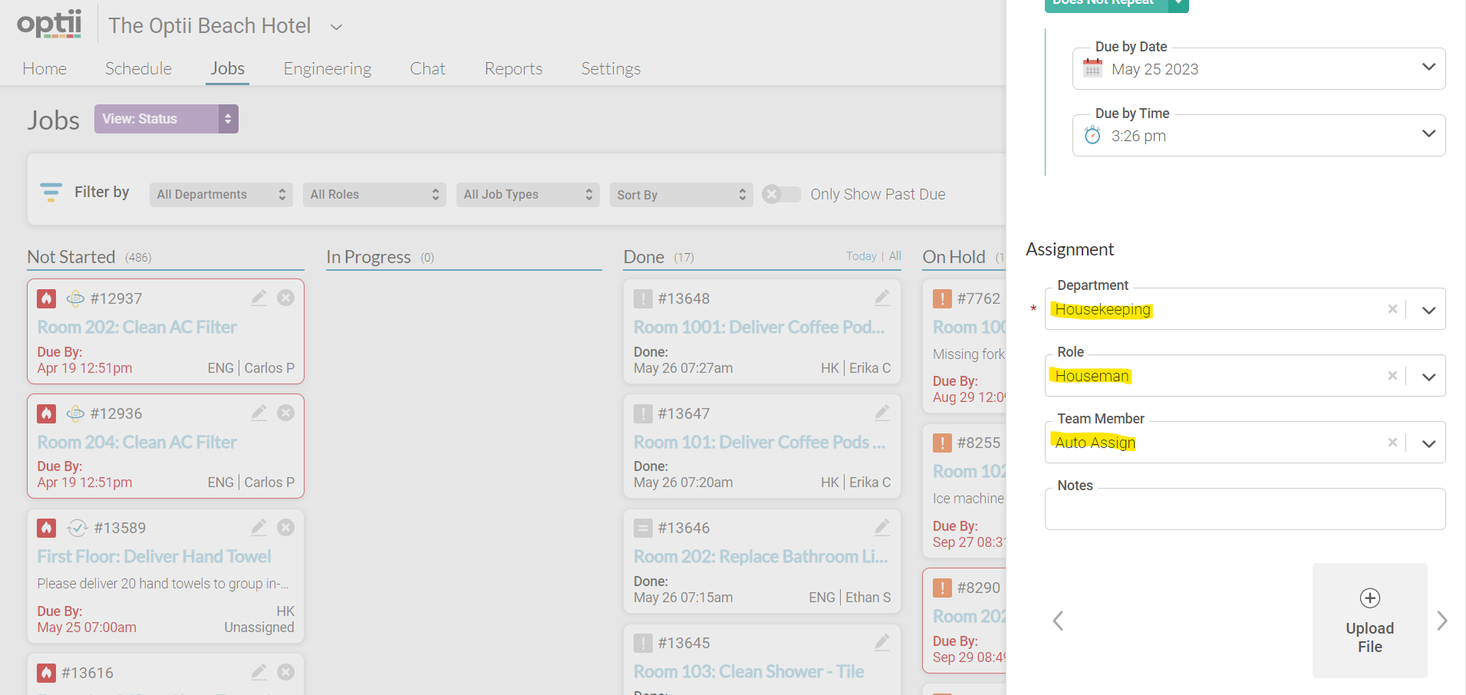Clear the Houseman role selection
Viewport: 1466px width, 695px height.
pyautogui.click(x=1392, y=376)
